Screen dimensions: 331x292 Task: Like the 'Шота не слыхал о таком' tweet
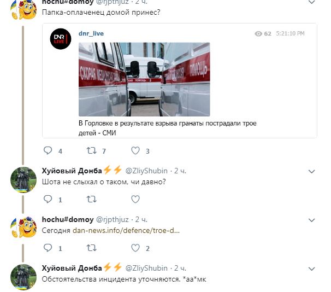(x=135, y=199)
